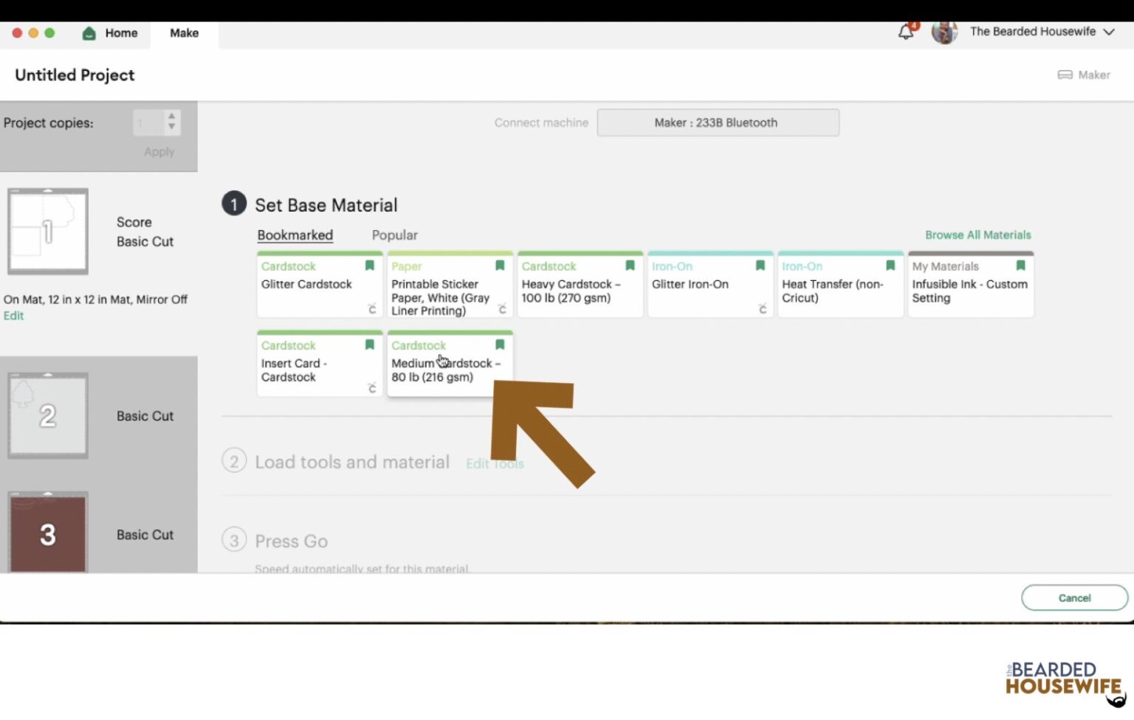The height and width of the screenshot is (720, 1134).
Task: Expand The Bearded Housewife account menu
Action: coord(1108,32)
